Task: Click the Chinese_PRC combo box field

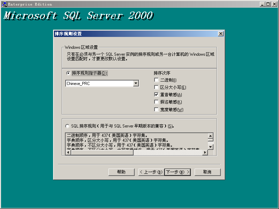Action: click(102, 83)
